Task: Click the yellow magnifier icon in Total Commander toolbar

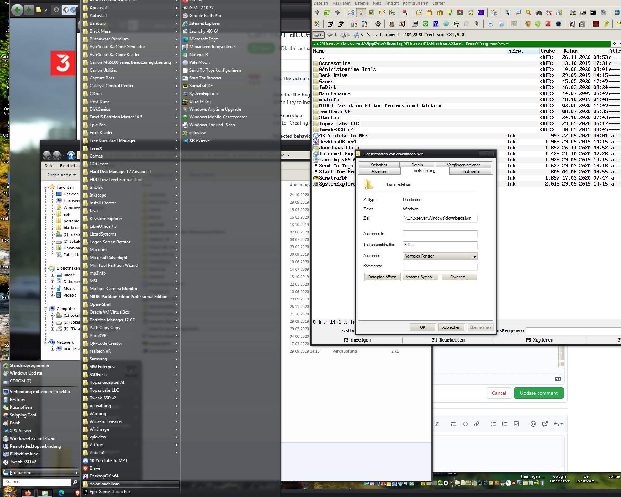Action: tap(528, 12)
